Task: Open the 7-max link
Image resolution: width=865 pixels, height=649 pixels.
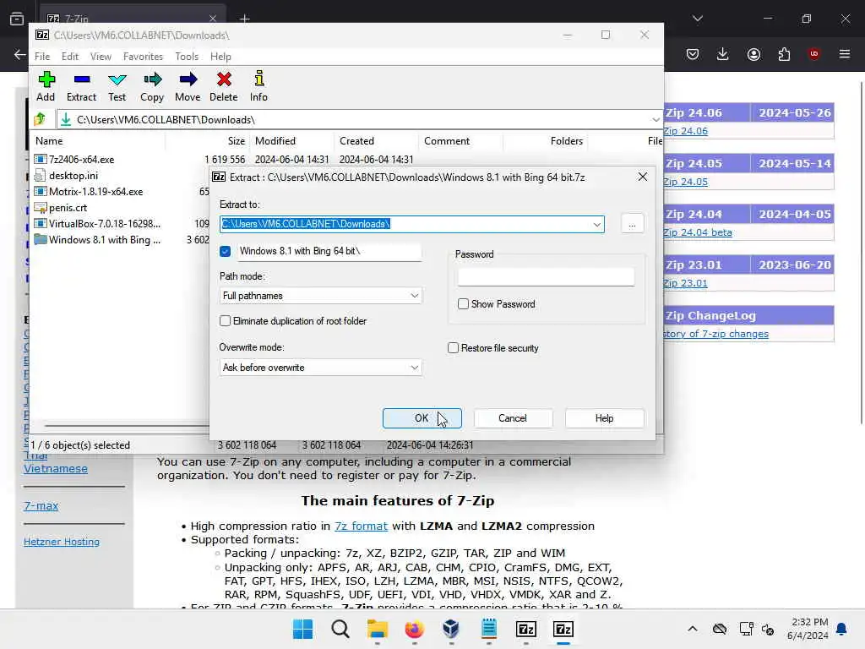Action: pyautogui.click(x=41, y=505)
